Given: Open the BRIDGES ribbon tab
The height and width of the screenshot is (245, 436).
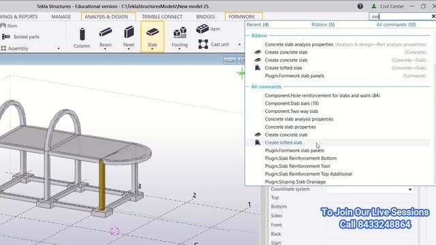Looking at the screenshot, I should click(x=206, y=16).
